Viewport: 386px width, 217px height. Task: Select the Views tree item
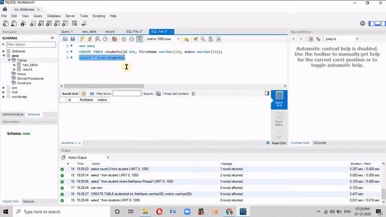click(x=22, y=74)
